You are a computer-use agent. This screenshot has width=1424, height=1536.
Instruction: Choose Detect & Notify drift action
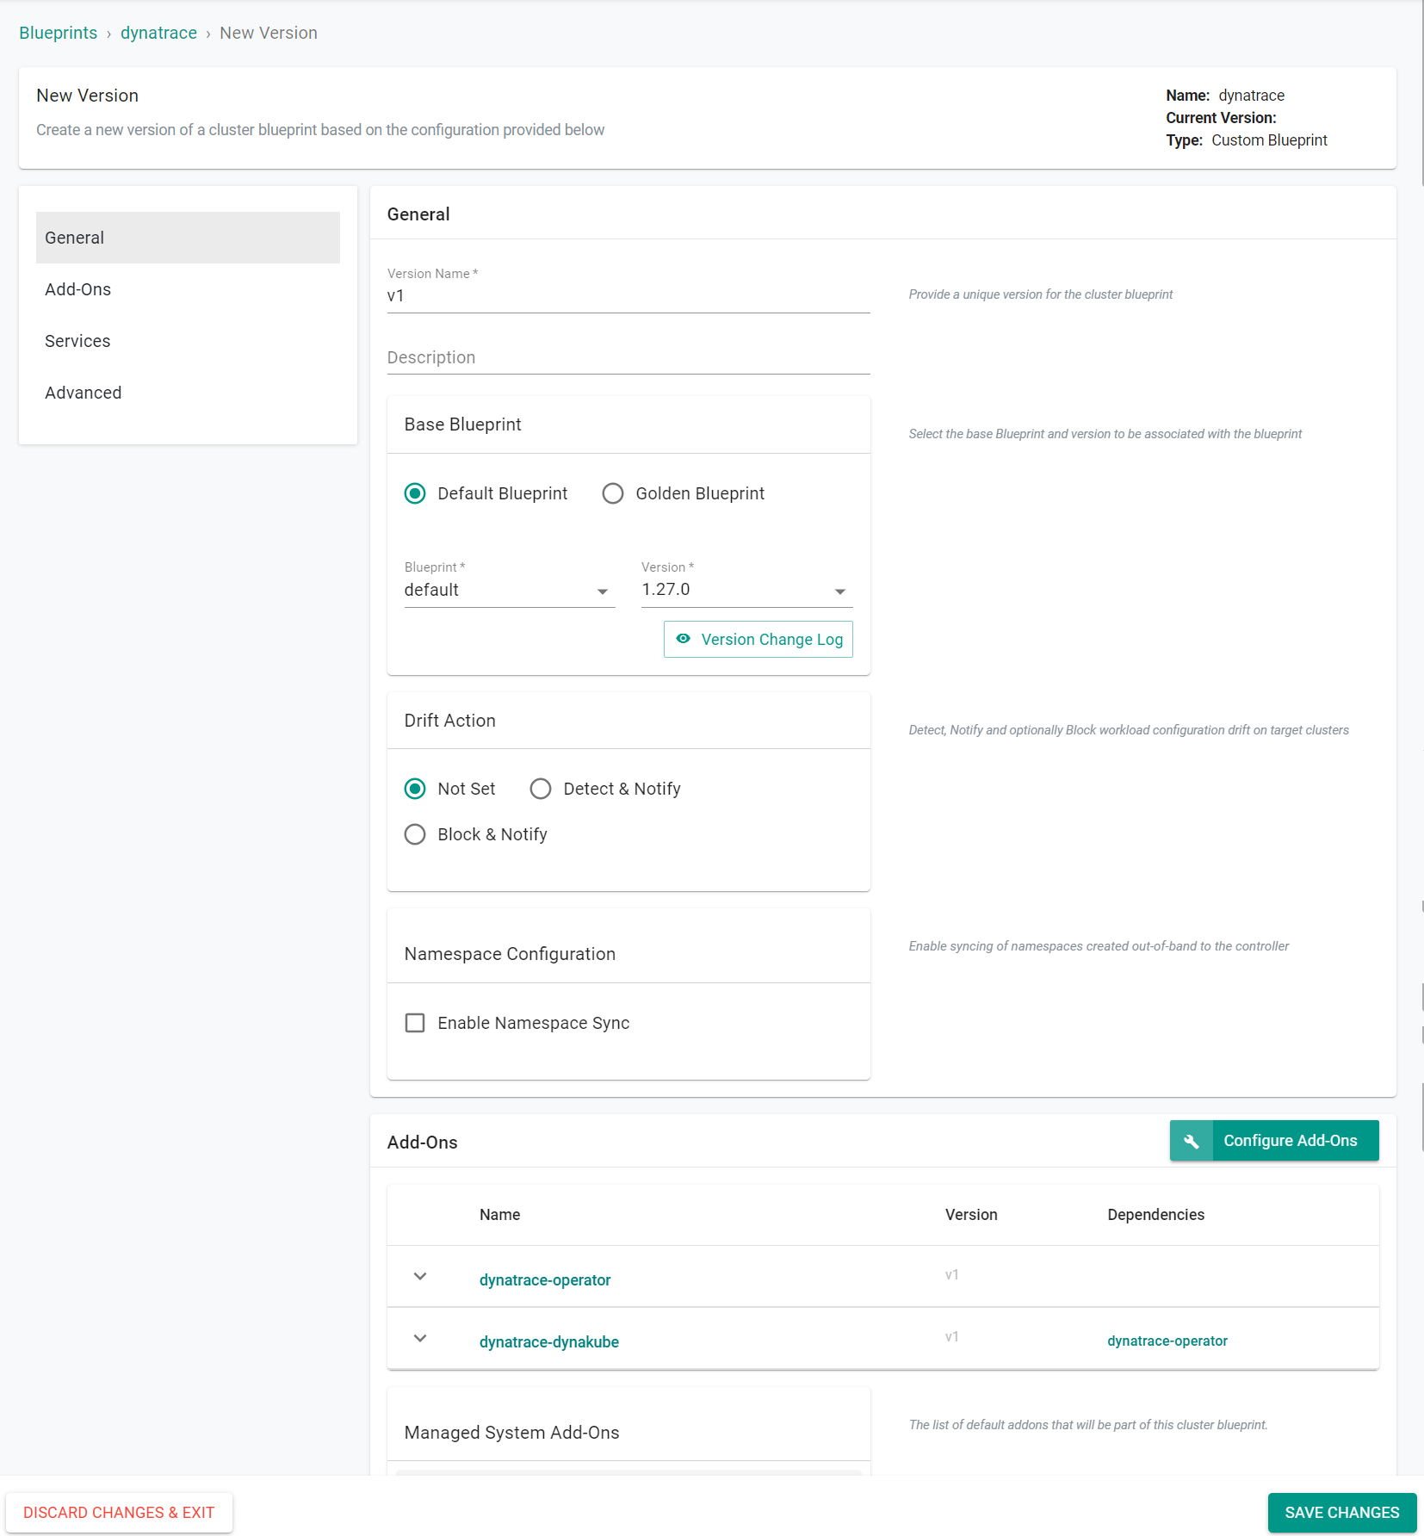(x=541, y=789)
